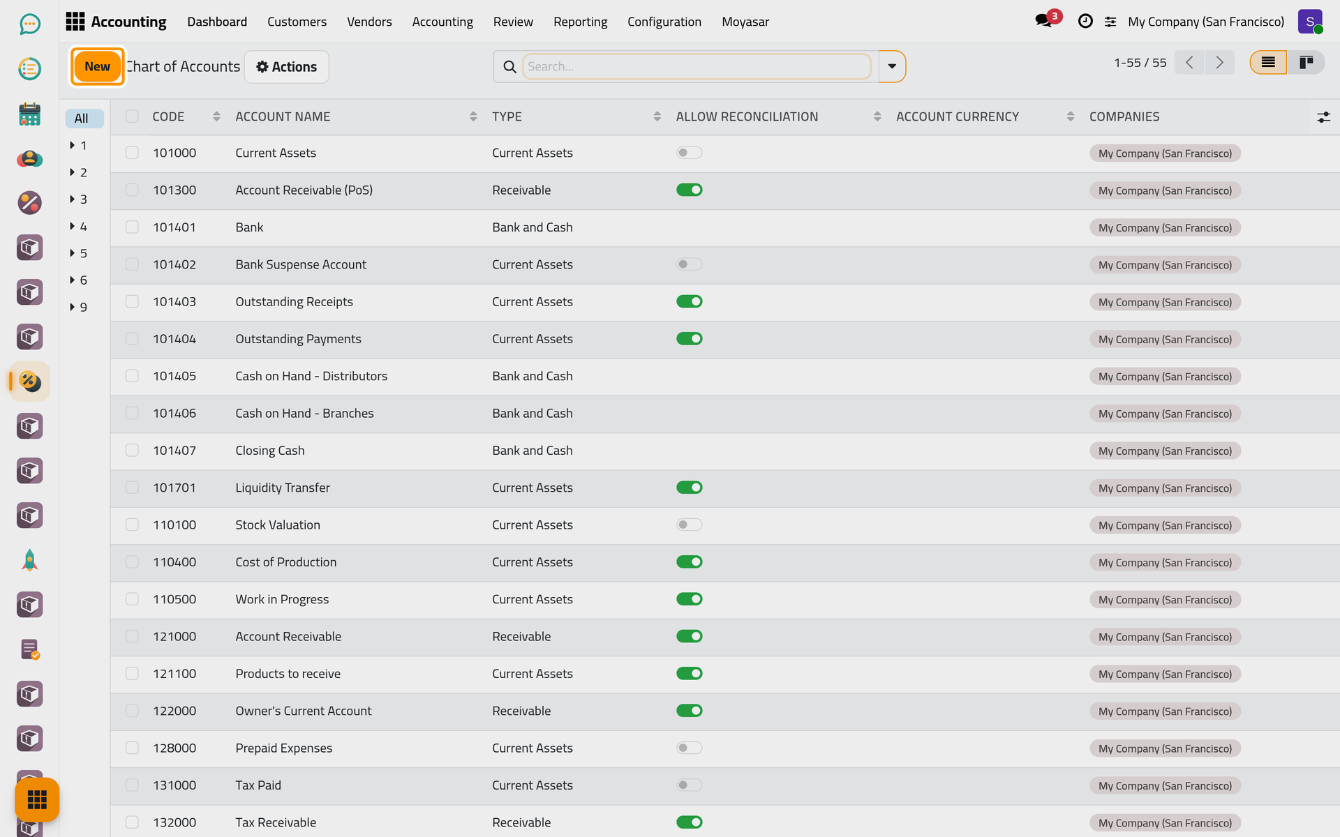Click the user avatar S
The width and height of the screenshot is (1340, 837).
(x=1310, y=22)
